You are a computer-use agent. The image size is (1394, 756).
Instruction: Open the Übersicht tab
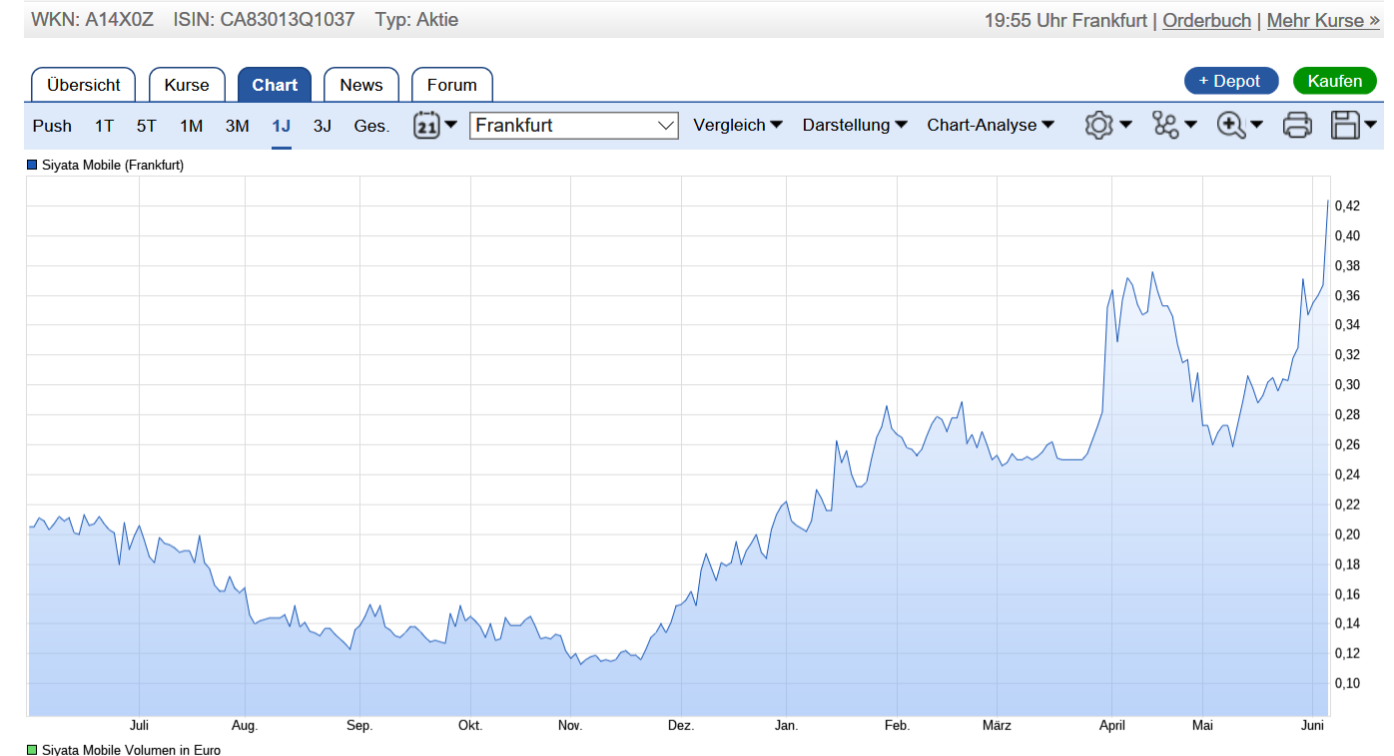click(83, 85)
